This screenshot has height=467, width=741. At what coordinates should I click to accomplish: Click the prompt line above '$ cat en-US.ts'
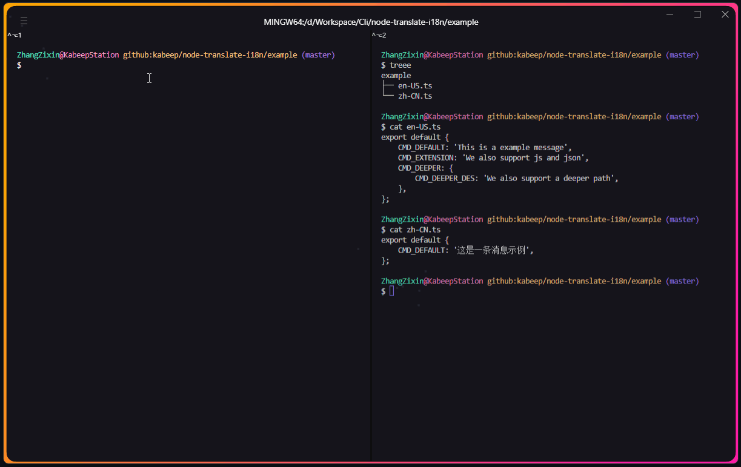pyautogui.click(x=540, y=117)
